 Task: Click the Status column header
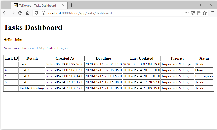click(x=204, y=58)
